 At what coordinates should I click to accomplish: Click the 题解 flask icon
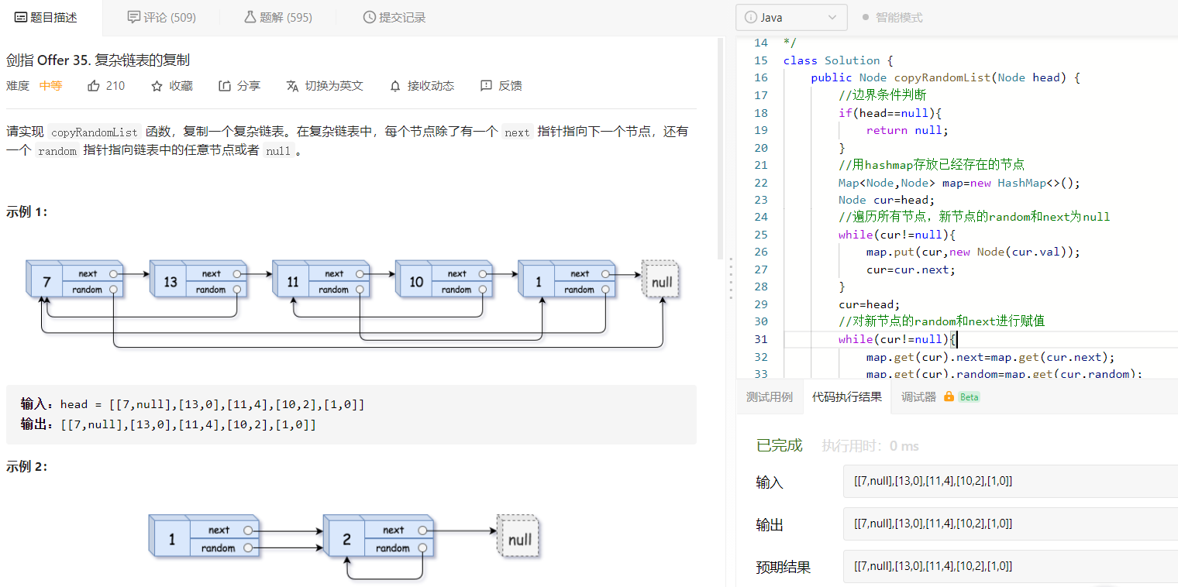tap(250, 17)
